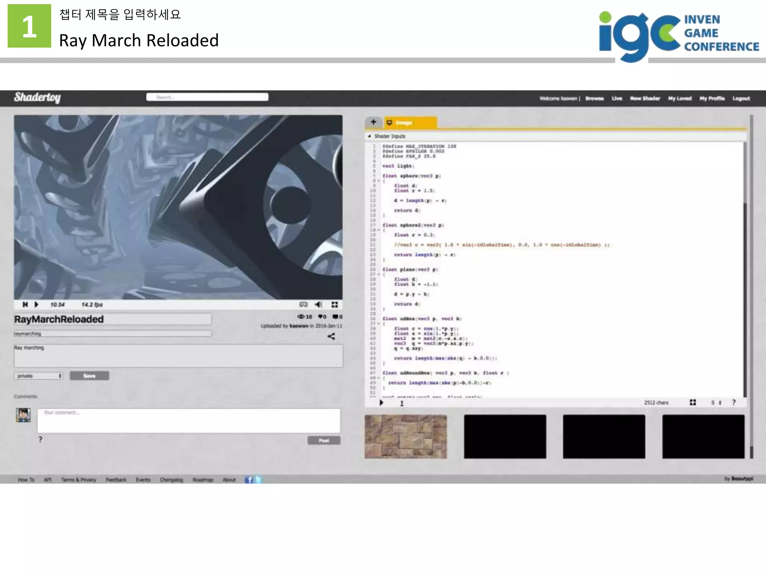Image resolution: width=766 pixels, height=574 pixels.
Task: Expand code editor to fullscreen
Action: (x=693, y=402)
